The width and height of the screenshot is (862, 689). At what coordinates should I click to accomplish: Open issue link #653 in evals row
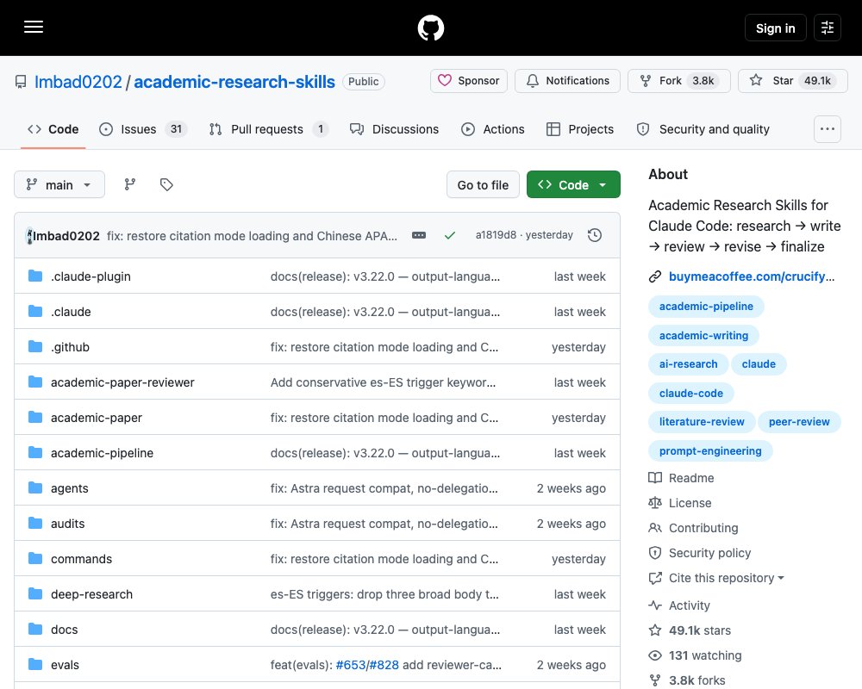(x=351, y=665)
